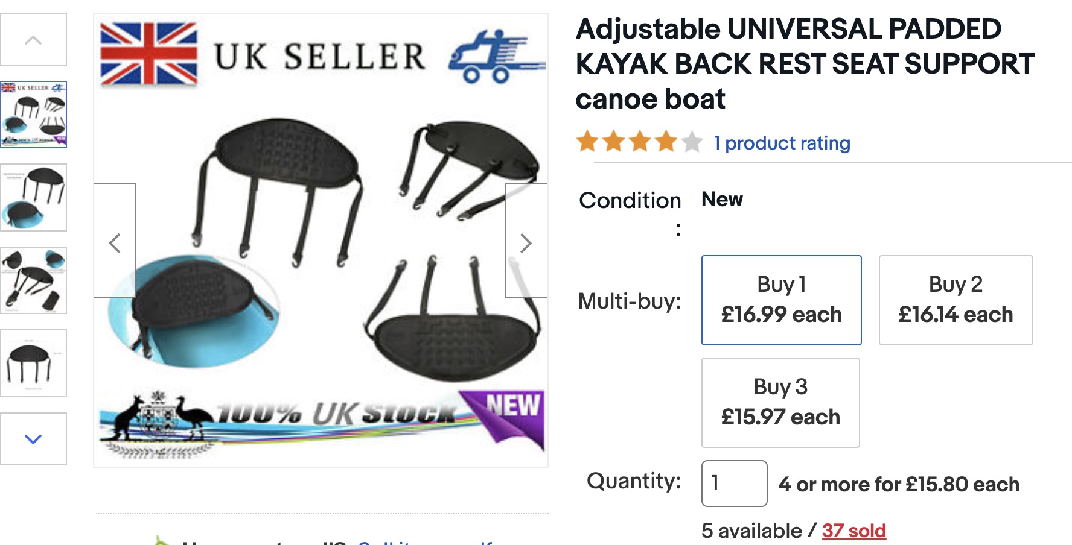This screenshot has width=1072, height=545.
Task: Click the grey fifth rating star
Action: 692,142
